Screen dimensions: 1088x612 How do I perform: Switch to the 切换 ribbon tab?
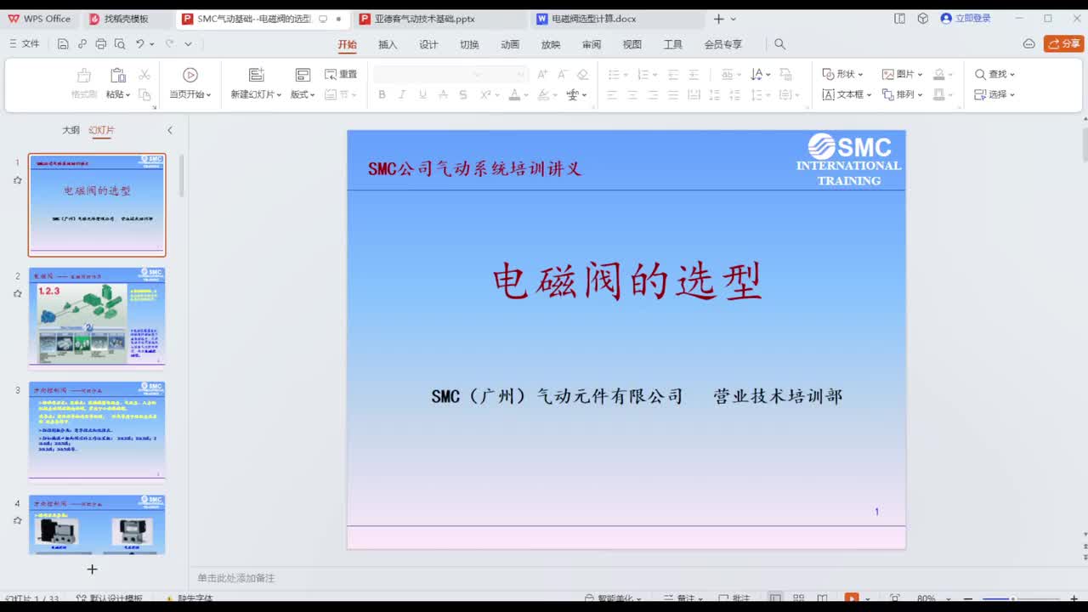tap(469, 44)
